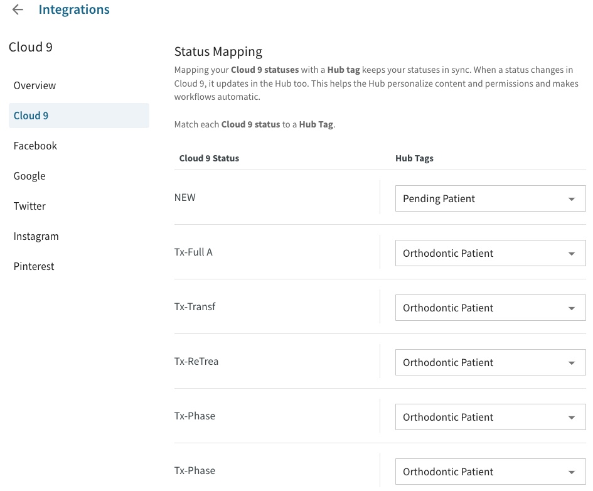Viewport: 593px width, 491px height.
Task: Open the Orthodontic Patient dropdown for Tx-Full A
Action: [x=489, y=253]
